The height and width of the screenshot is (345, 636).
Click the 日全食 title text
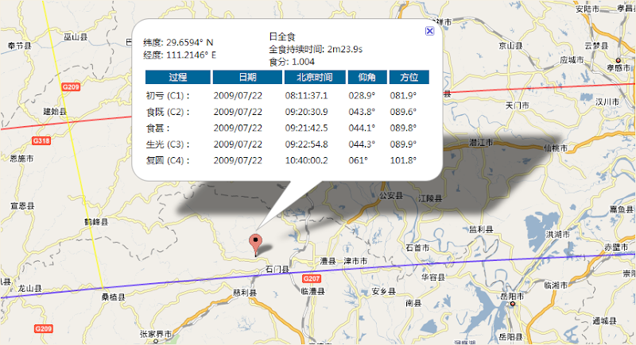point(282,36)
